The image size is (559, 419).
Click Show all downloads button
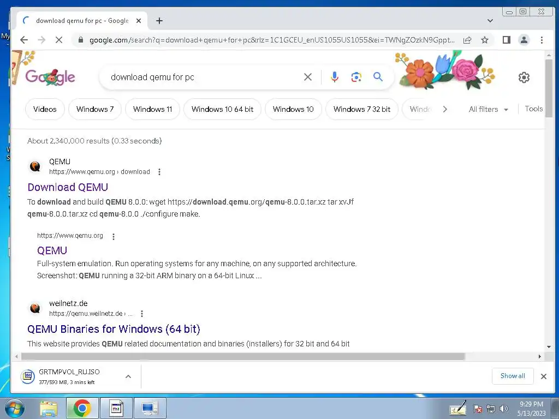coord(513,376)
